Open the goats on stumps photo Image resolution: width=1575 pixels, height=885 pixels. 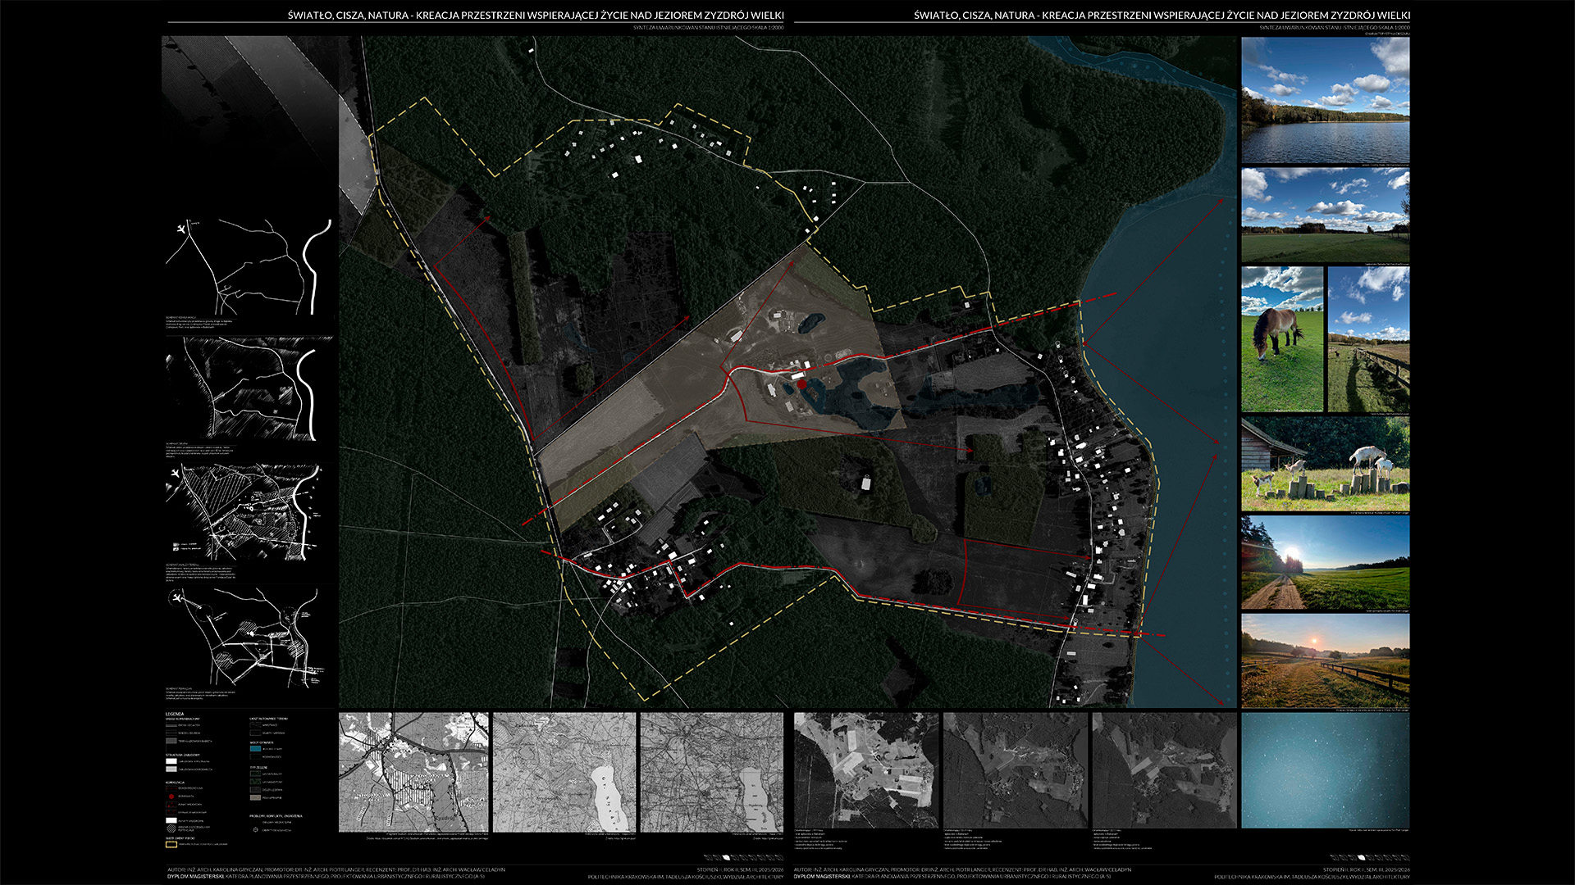[x=1325, y=465]
